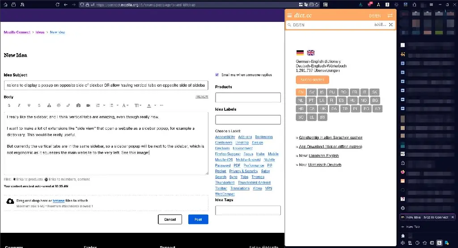
Task: Go to Mozilla Connect breadcrumb link
Action: coord(17,32)
